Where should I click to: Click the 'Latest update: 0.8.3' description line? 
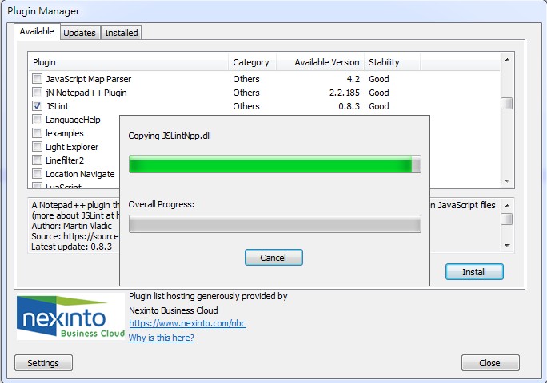coord(71,247)
